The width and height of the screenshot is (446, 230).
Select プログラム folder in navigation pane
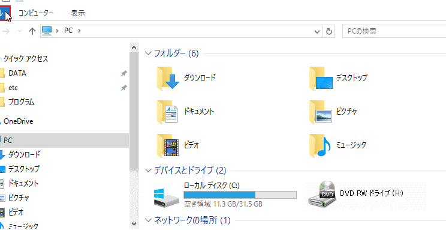[x=22, y=101]
